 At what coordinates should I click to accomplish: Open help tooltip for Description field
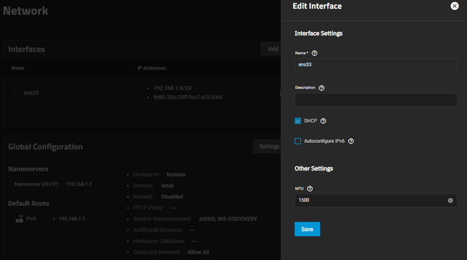[x=321, y=88]
